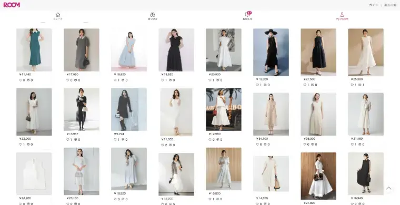Open comments icon under ¥20,900 item

click(x=217, y=80)
